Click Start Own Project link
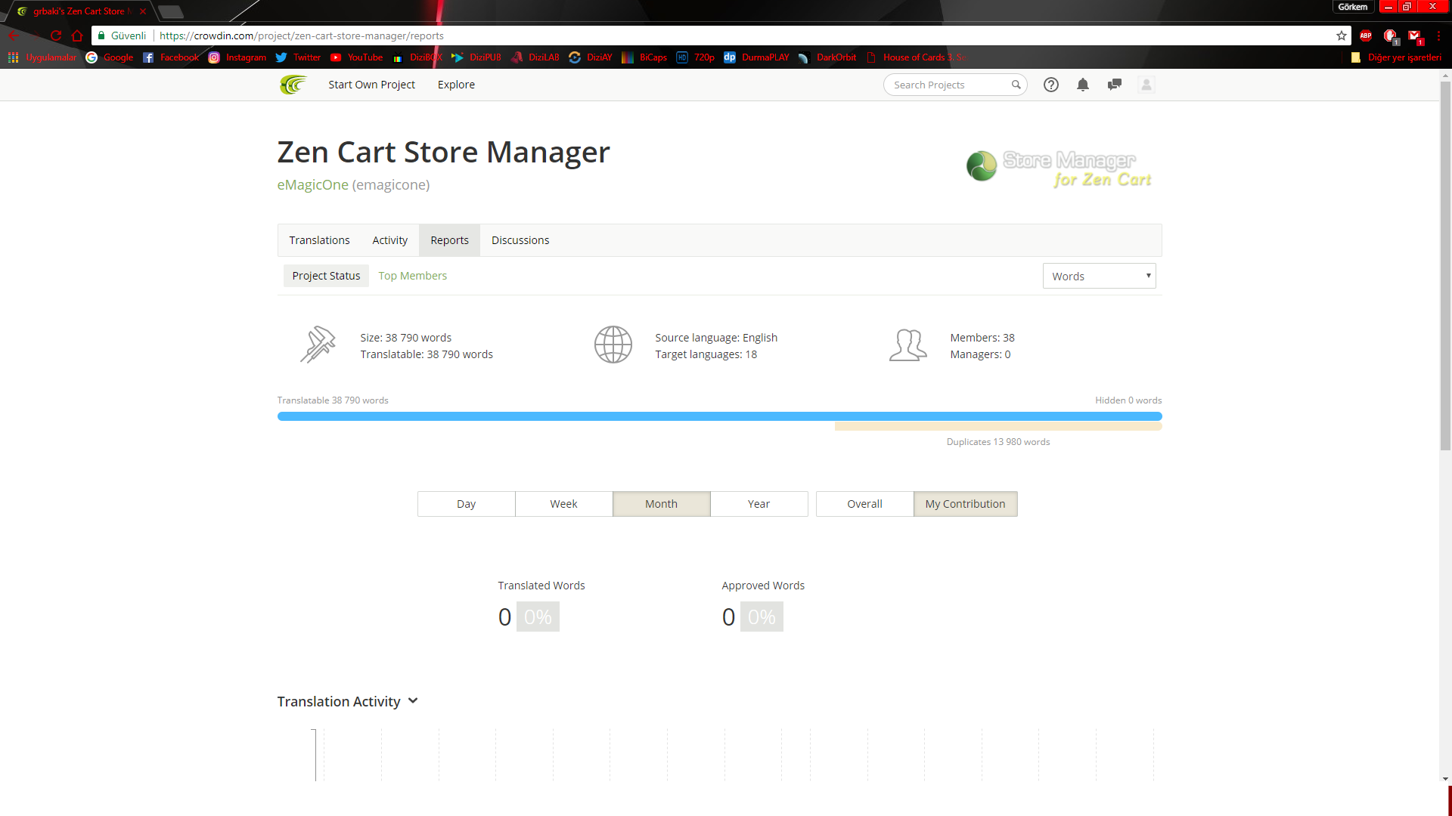1452x816 pixels. coord(371,85)
